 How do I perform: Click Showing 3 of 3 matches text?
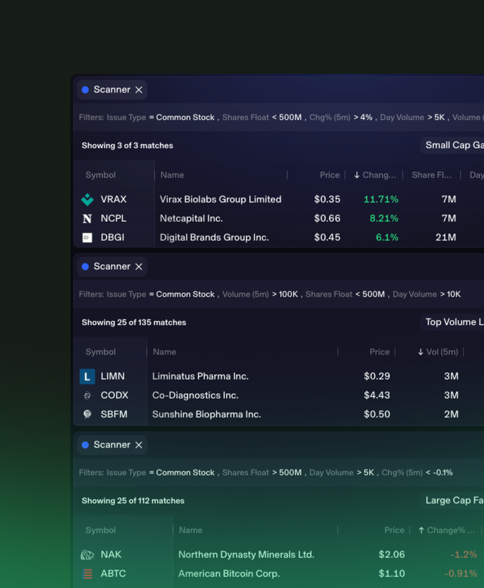click(128, 146)
